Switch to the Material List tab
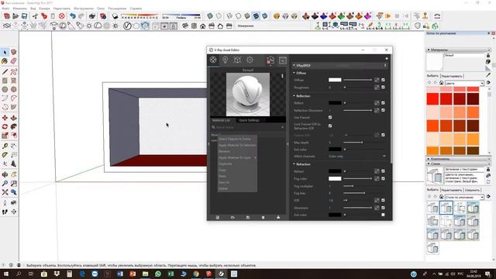This screenshot has width=496, height=279. [221, 120]
